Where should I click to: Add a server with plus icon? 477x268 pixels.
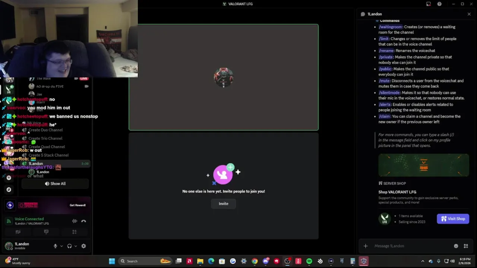tap(9, 178)
